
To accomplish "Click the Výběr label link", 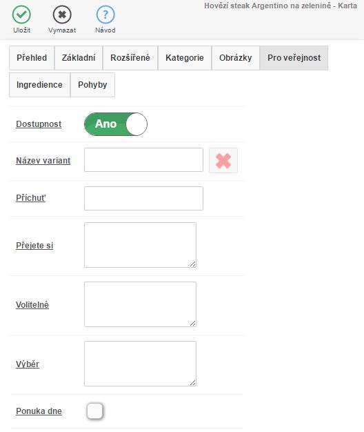I will pos(28,364).
